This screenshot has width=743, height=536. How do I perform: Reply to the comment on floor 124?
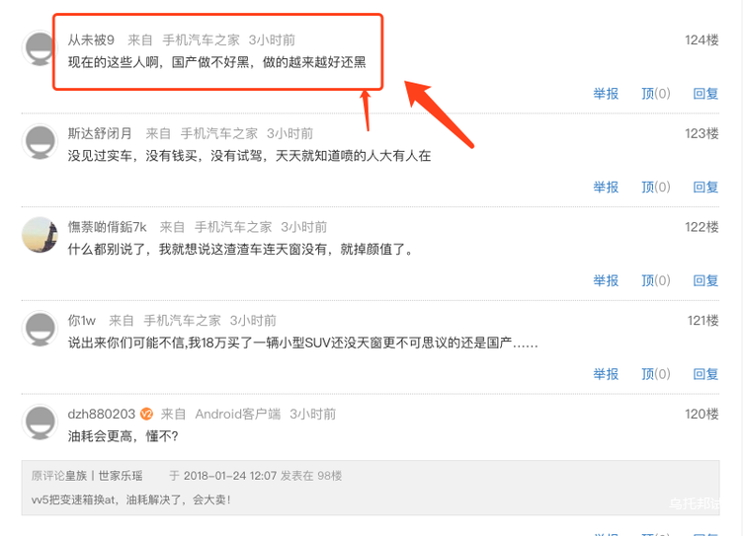click(705, 94)
